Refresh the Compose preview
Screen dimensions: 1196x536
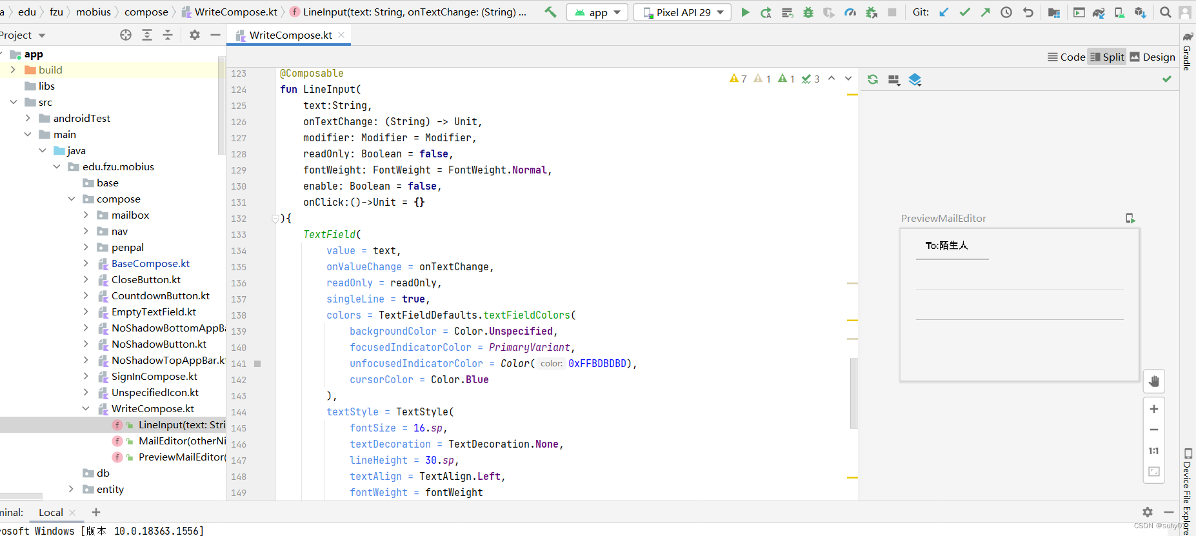pos(873,79)
